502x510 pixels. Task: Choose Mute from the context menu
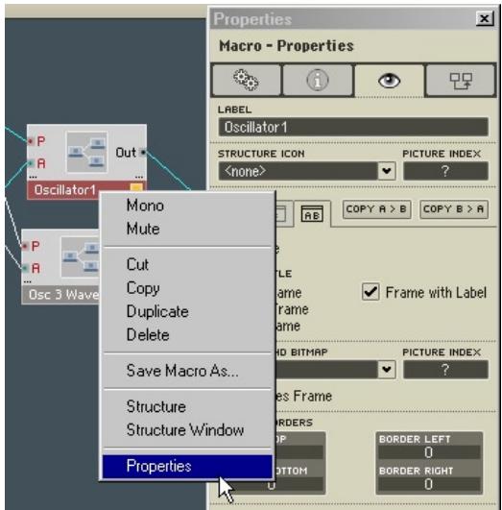coord(187,229)
